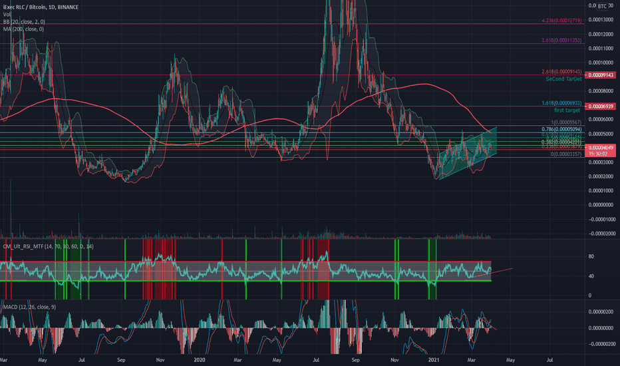Click the 1.618(0.00006933) Fibonacci level label
The height and width of the screenshot is (366, 620).
[561, 103]
